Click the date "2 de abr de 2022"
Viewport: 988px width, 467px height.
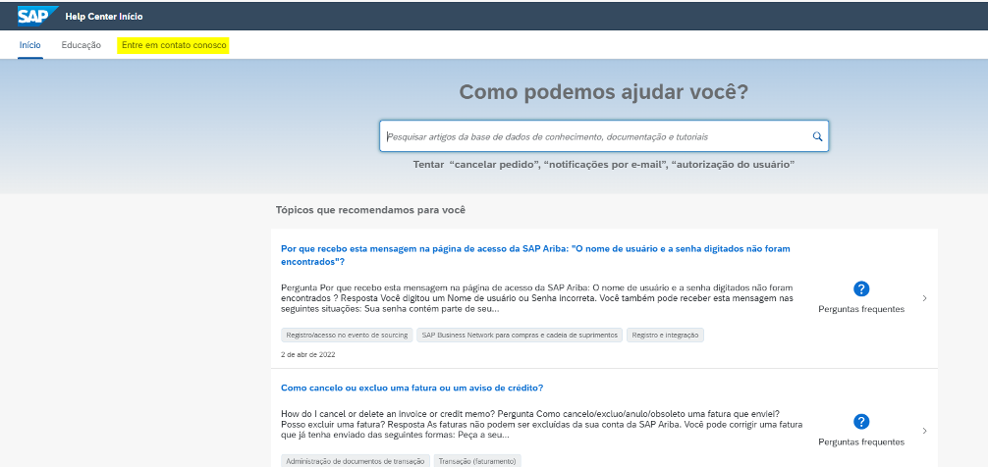coord(308,354)
